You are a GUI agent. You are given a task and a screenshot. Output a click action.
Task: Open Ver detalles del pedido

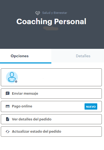[x=51, y=119]
